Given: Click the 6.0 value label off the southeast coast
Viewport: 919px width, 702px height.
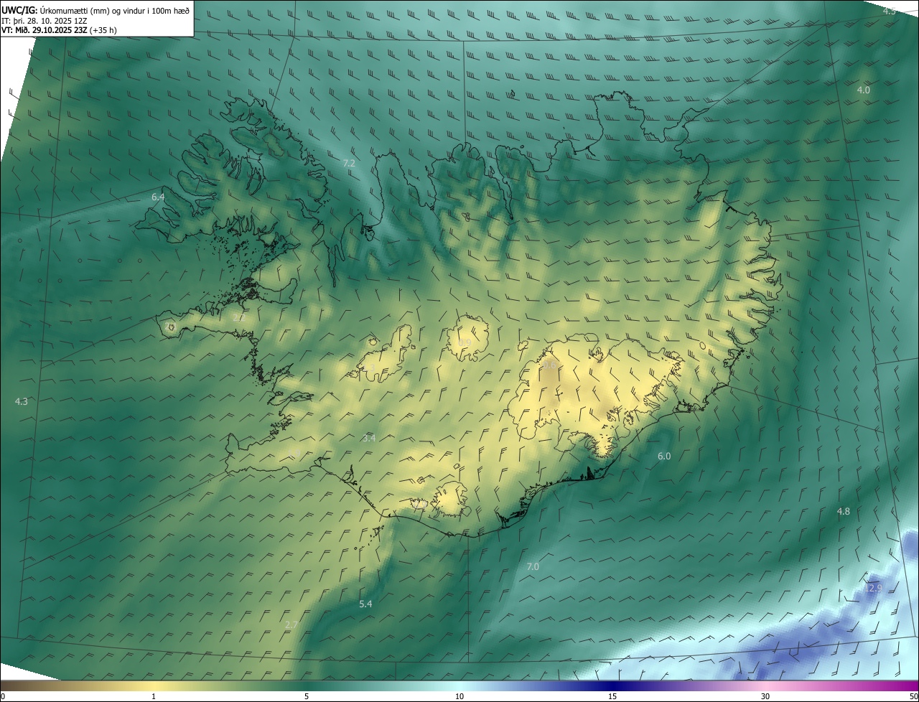Looking at the screenshot, I should click(664, 456).
